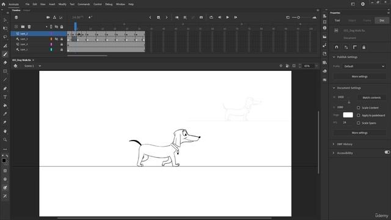Collapse the Document Settings section
Viewport: 391px width, 220px height.
pos(334,88)
